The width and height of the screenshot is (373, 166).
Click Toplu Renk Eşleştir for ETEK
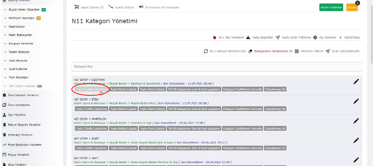(x=152, y=109)
